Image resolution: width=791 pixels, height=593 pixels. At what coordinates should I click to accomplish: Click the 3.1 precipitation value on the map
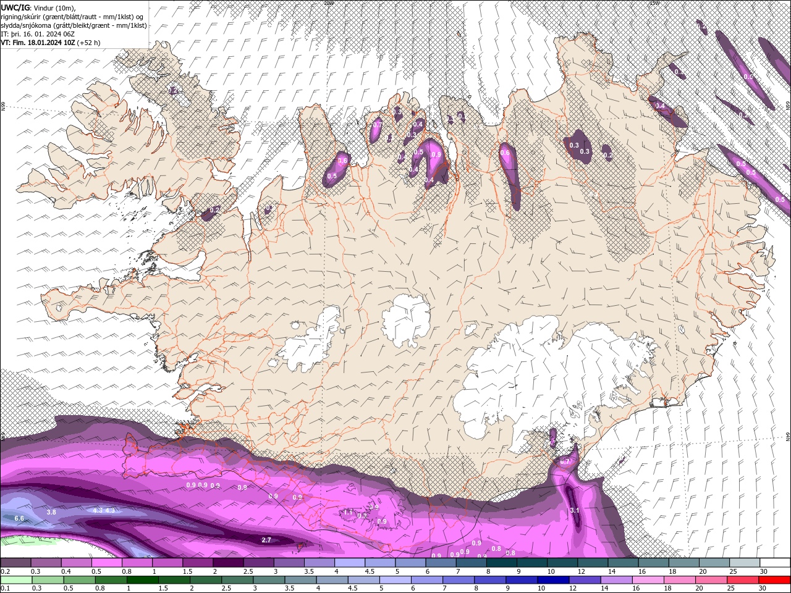click(575, 510)
